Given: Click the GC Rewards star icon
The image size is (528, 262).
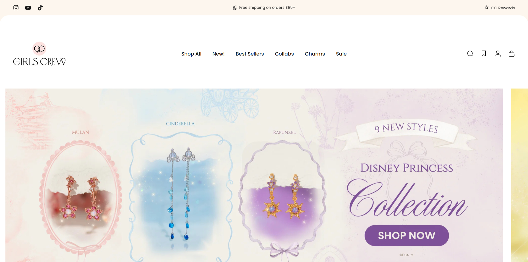Looking at the screenshot, I should coord(487,7).
